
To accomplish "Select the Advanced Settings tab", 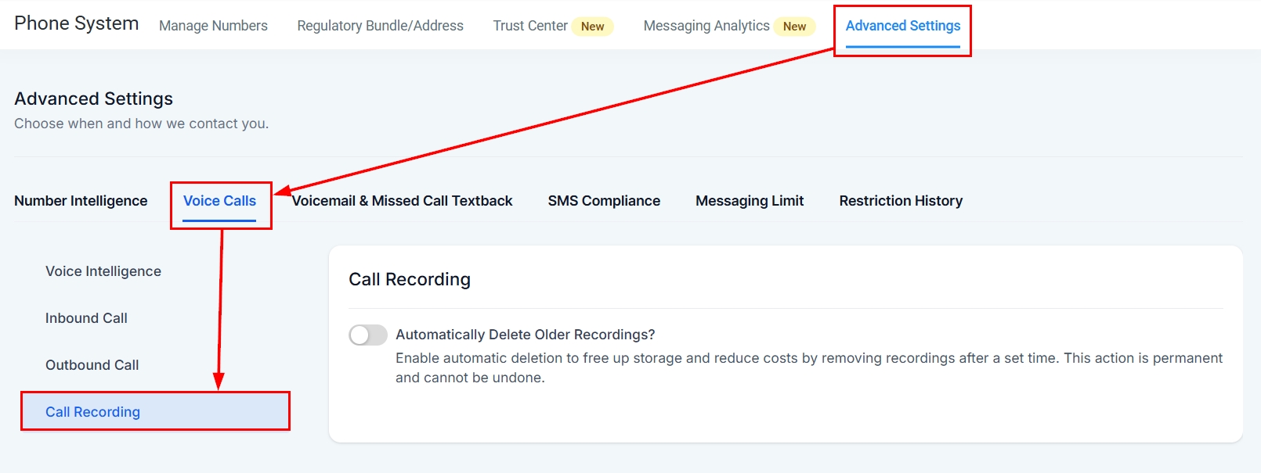I will click(902, 26).
